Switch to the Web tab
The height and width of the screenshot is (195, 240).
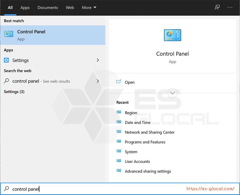[70, 8]
